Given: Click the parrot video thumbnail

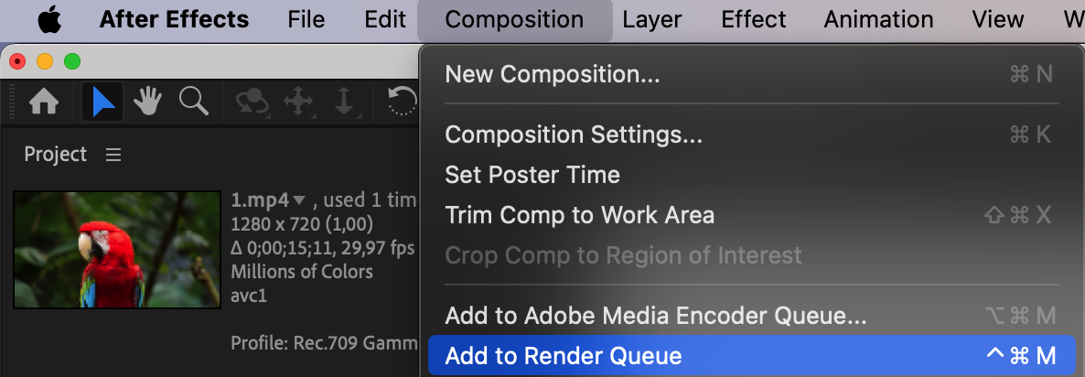Looking at the screenshot, I should (x=117, y=249).
